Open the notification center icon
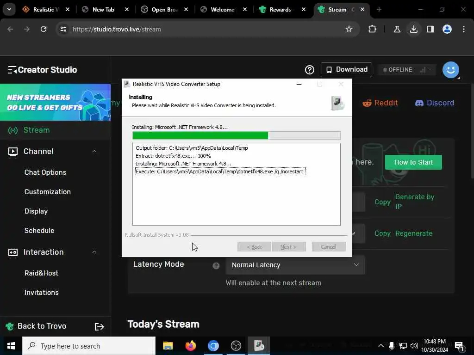This screenshot has height=355, width=474. coord(459,346)
